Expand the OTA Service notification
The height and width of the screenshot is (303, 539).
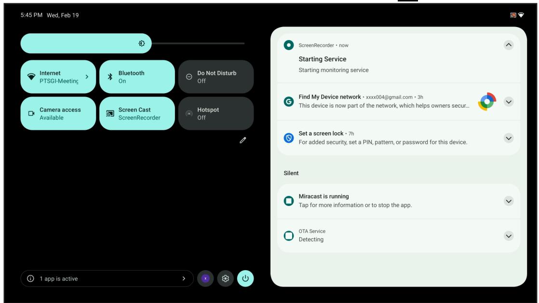click(509, 236)
